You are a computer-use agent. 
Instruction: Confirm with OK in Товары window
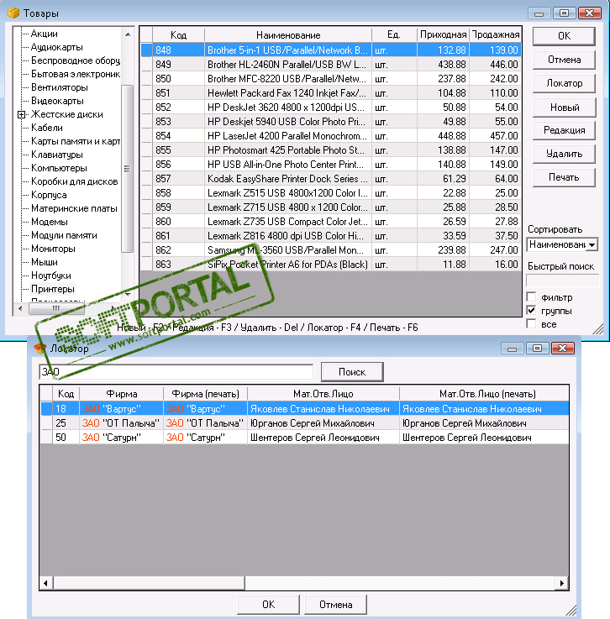564,36
